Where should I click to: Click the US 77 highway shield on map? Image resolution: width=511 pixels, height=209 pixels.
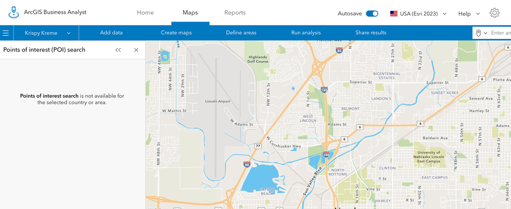[x=258, y=146]
